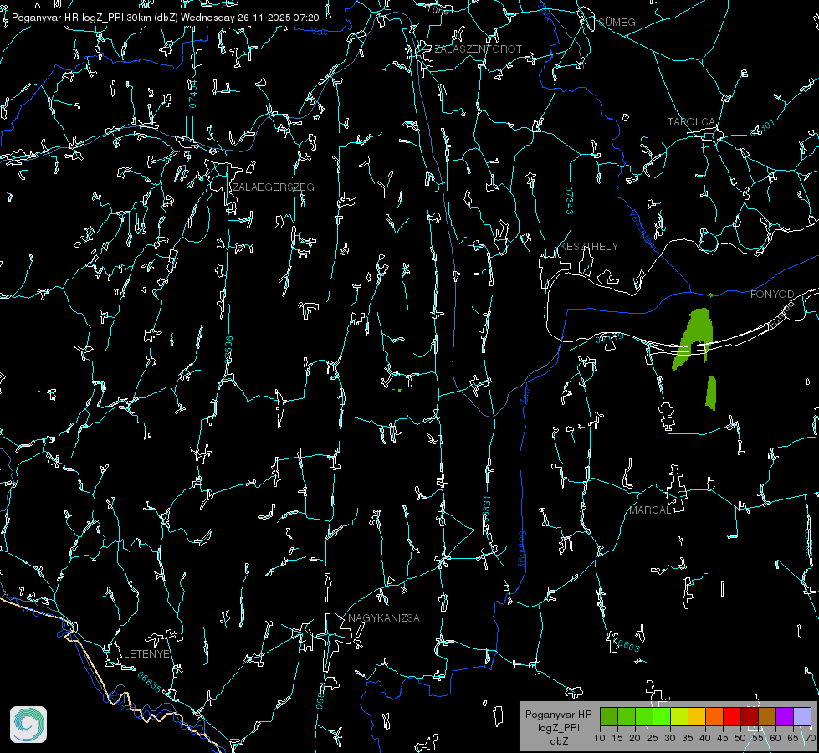This screenshot has height=753, width=819.
Task: Click the swirl logo icon in bottom-left
Action: [x=28, y=725]
